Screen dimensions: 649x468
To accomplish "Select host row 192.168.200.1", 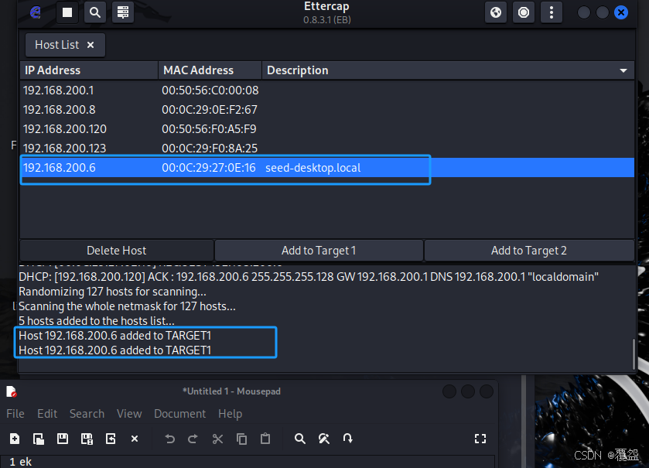I will (327, 91).
